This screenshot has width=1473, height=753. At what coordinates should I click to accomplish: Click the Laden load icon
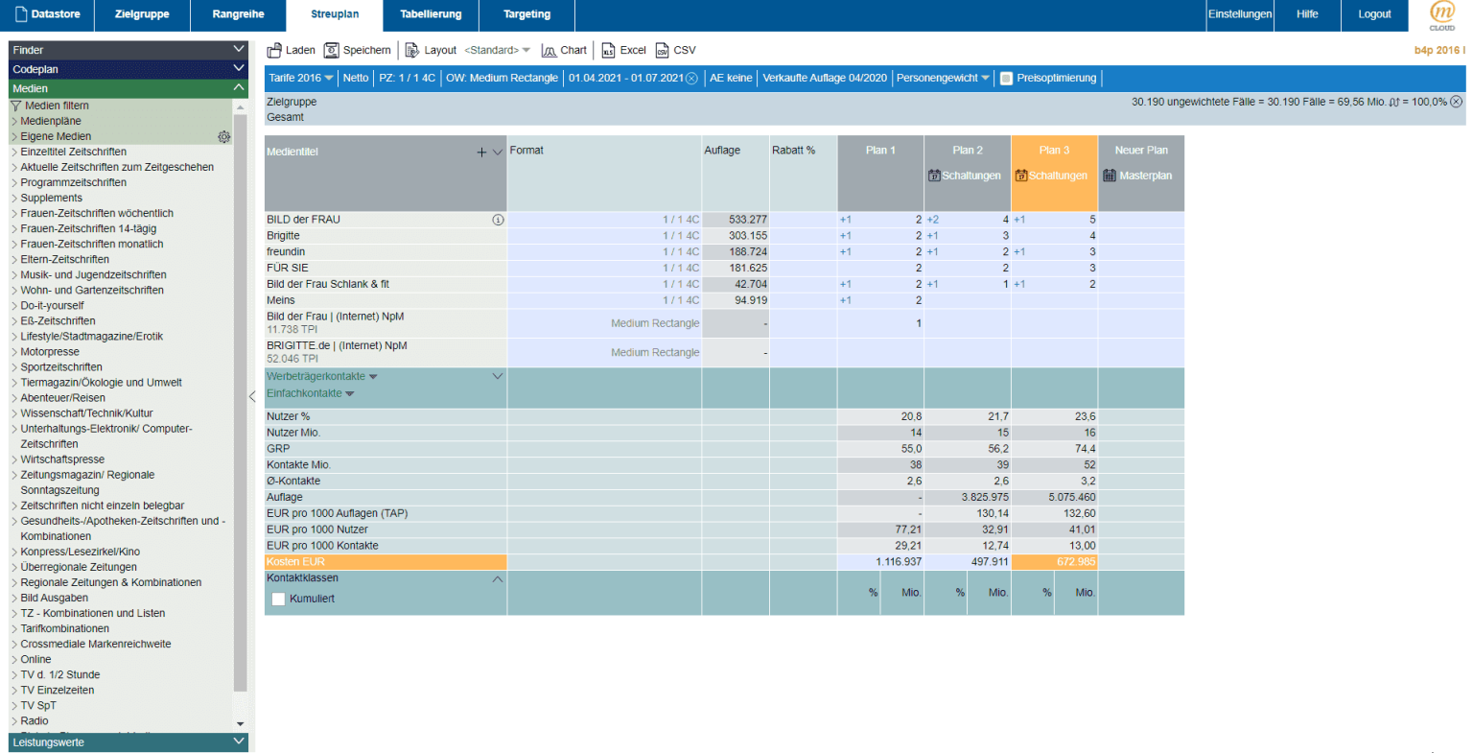pyautogui.click(x=274, y=50)
